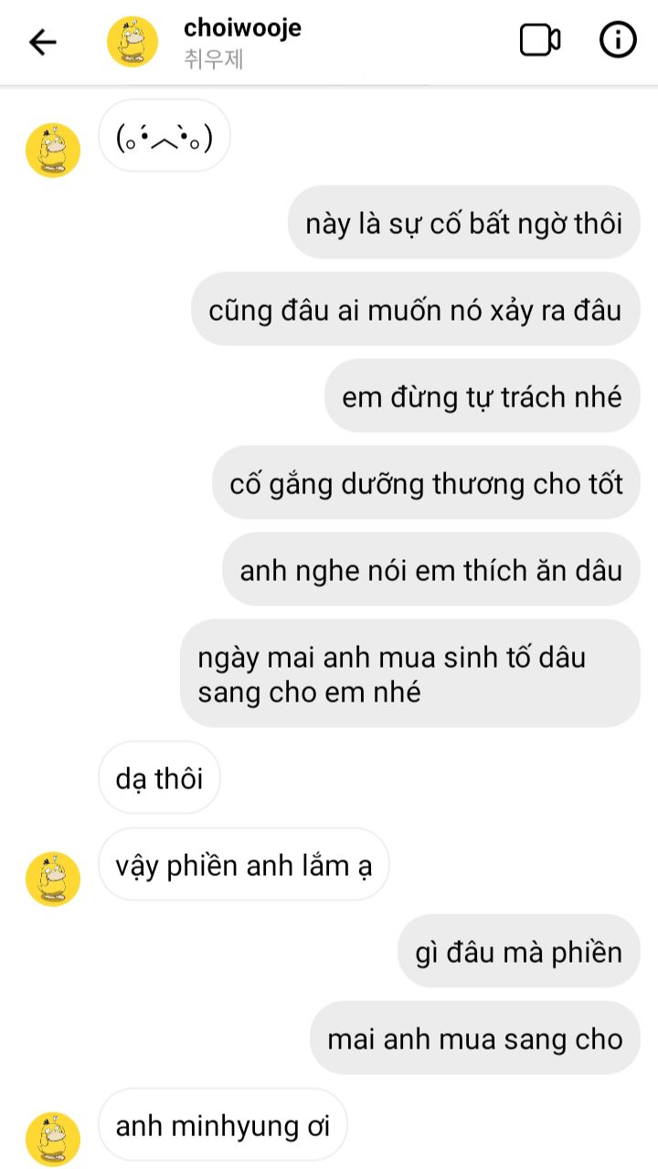This screenshot has width=658, height=1169.
Task: Select the "dạ thôi" message bubble
Action: [x=159, y=778]
